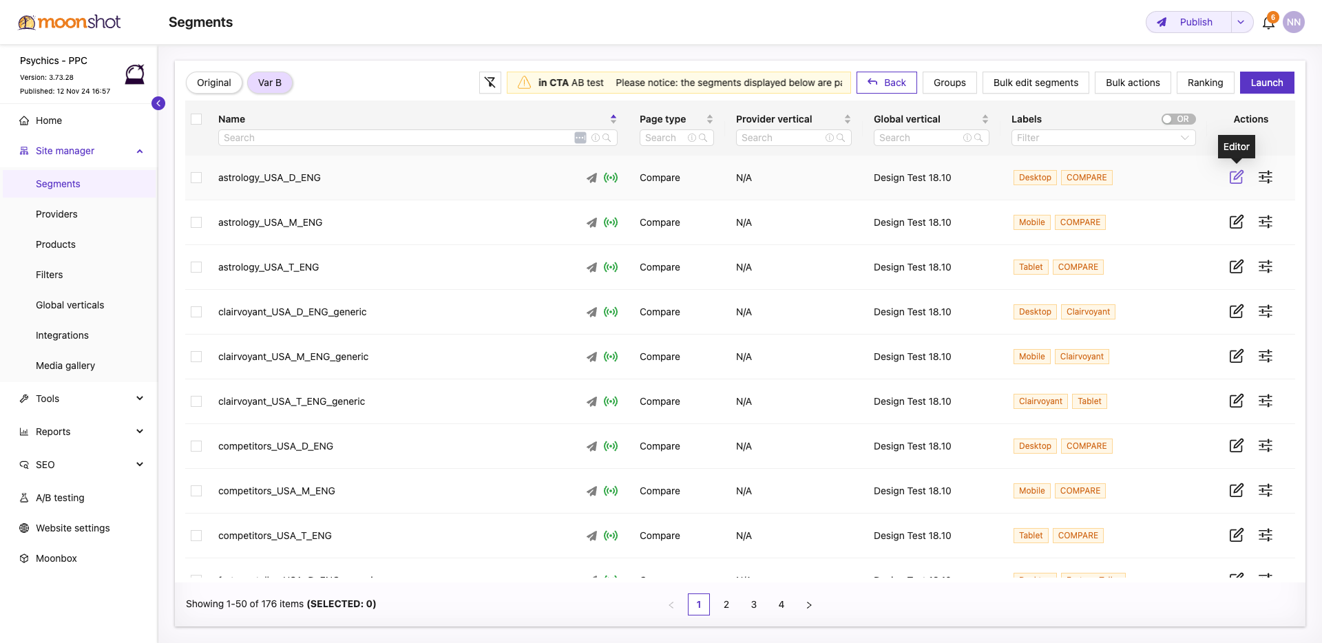Go to the next page arrow
The height and width of the screenshot is (643, 1322).
809,604
